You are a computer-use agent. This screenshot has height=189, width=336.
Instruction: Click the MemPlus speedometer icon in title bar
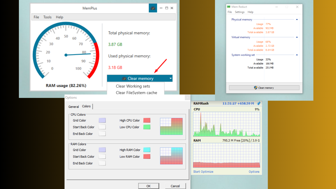point(153,8)
